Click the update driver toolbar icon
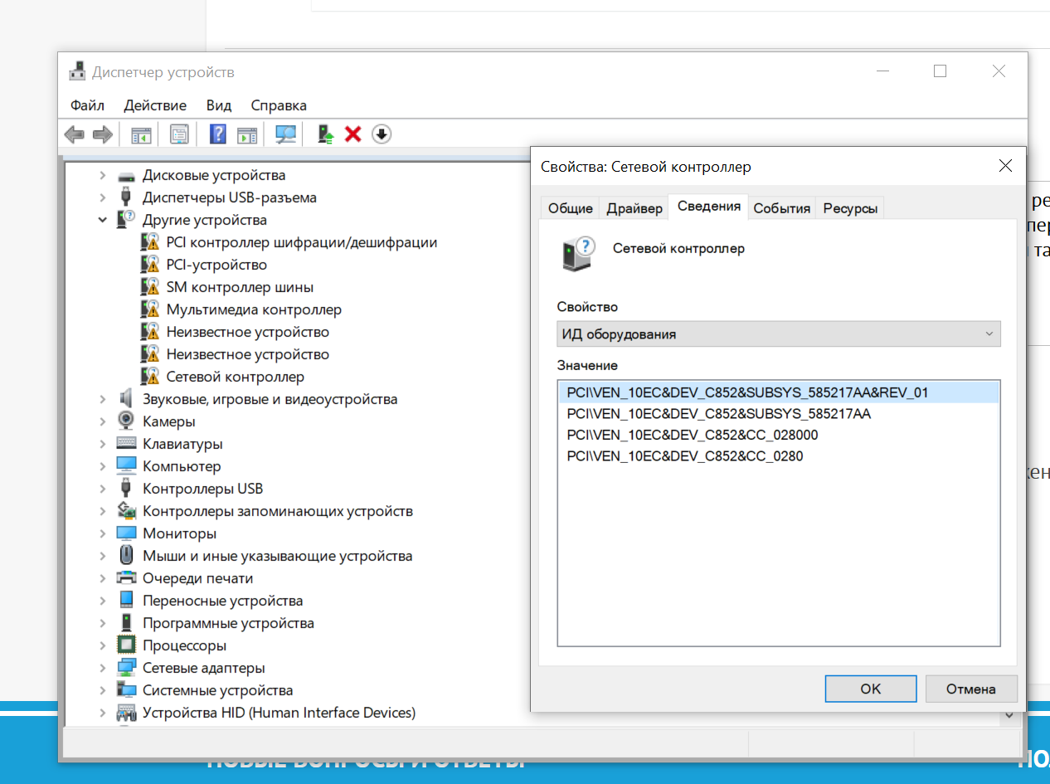This screenshot has height=784, width=1050. pos(326,134)
